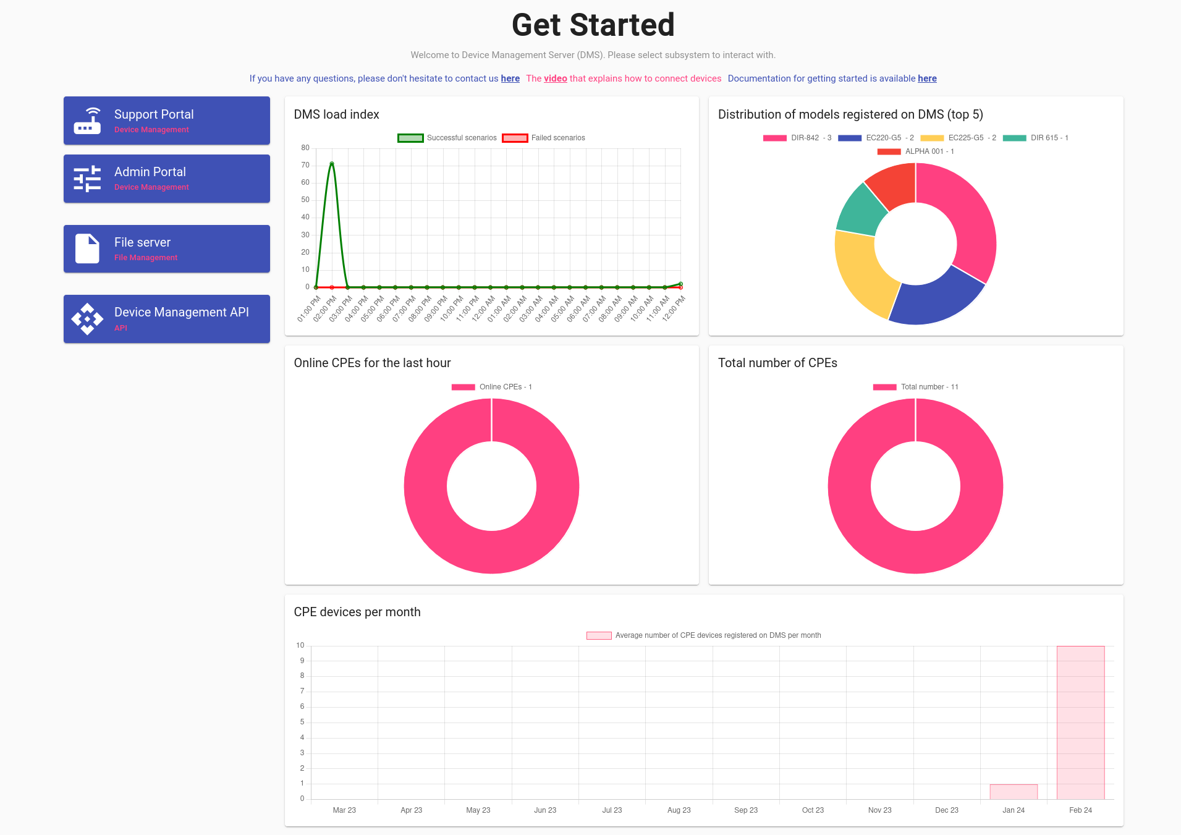
Task: Click the diamond icon on Device Management API
Action: (x=87, y=319)
